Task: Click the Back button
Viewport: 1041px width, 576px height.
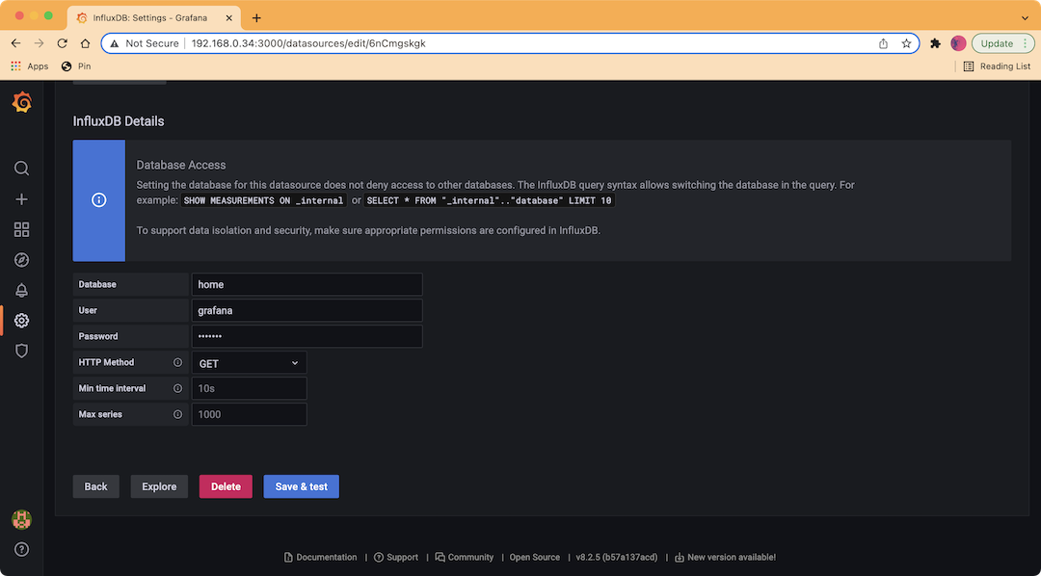Action: pos(95,486)
